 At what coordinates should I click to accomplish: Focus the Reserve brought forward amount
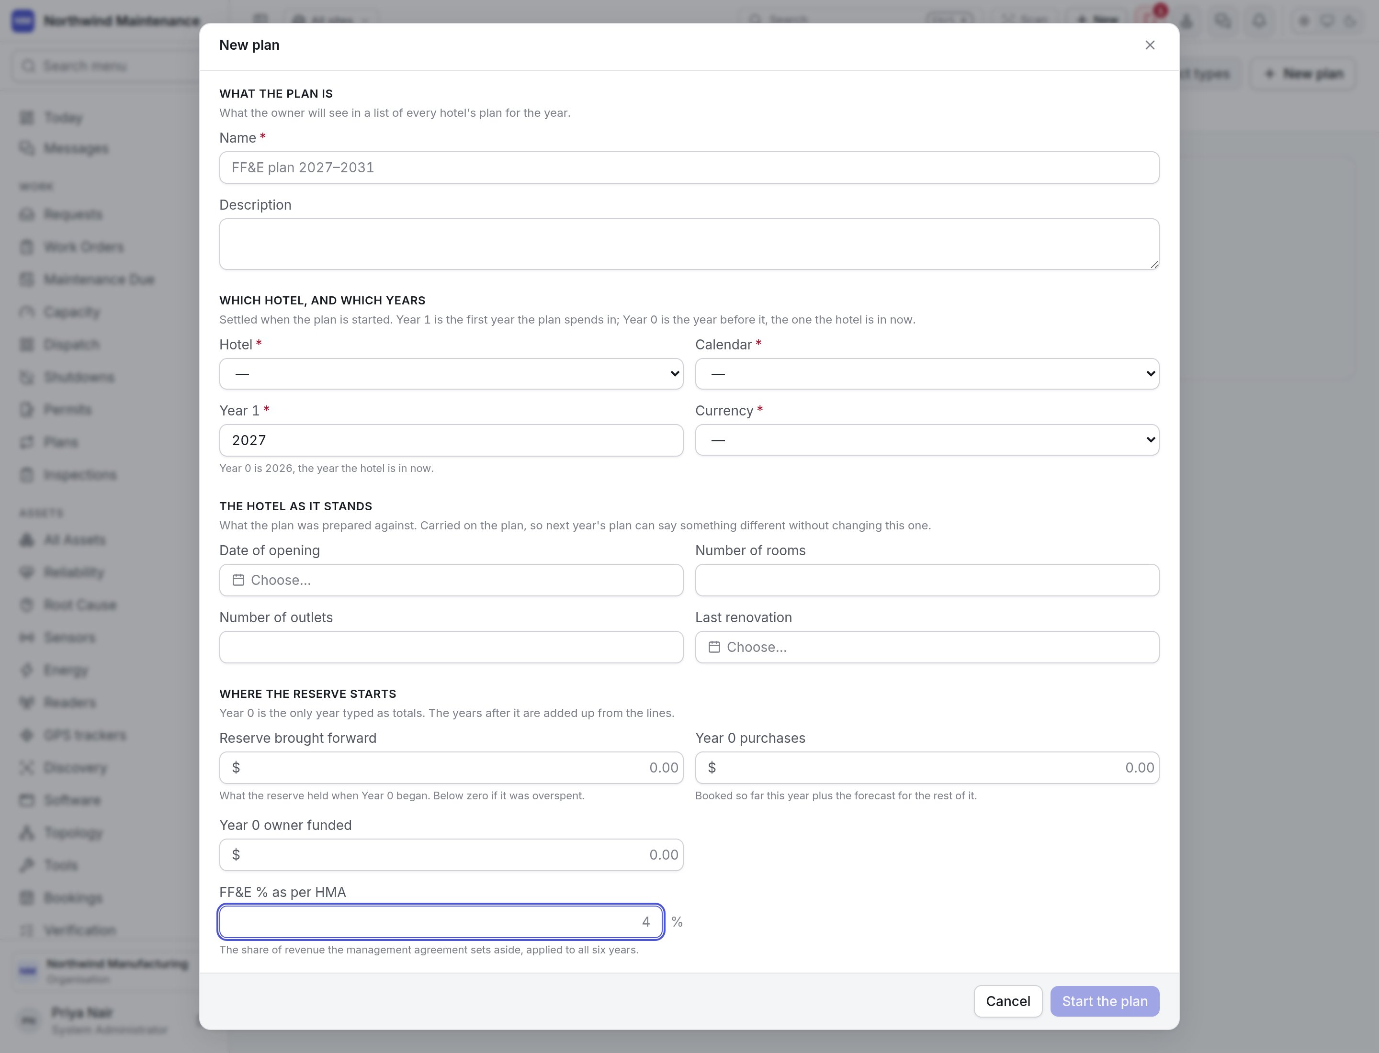click(451, 767)
